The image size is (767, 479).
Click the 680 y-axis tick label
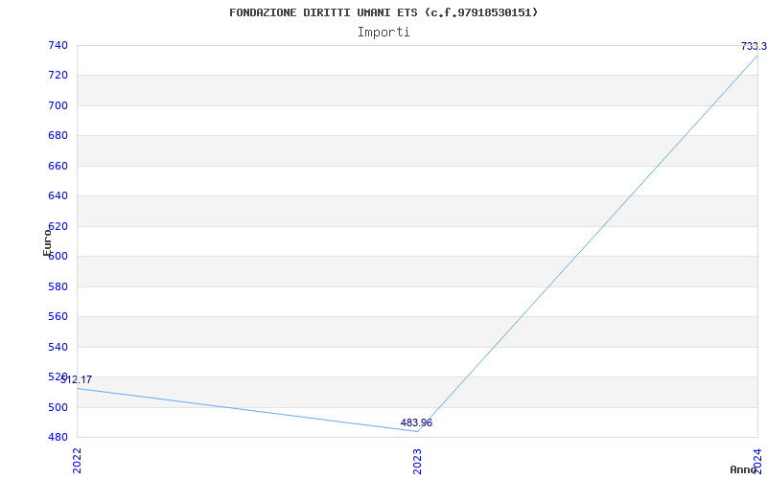click(58, 135)
